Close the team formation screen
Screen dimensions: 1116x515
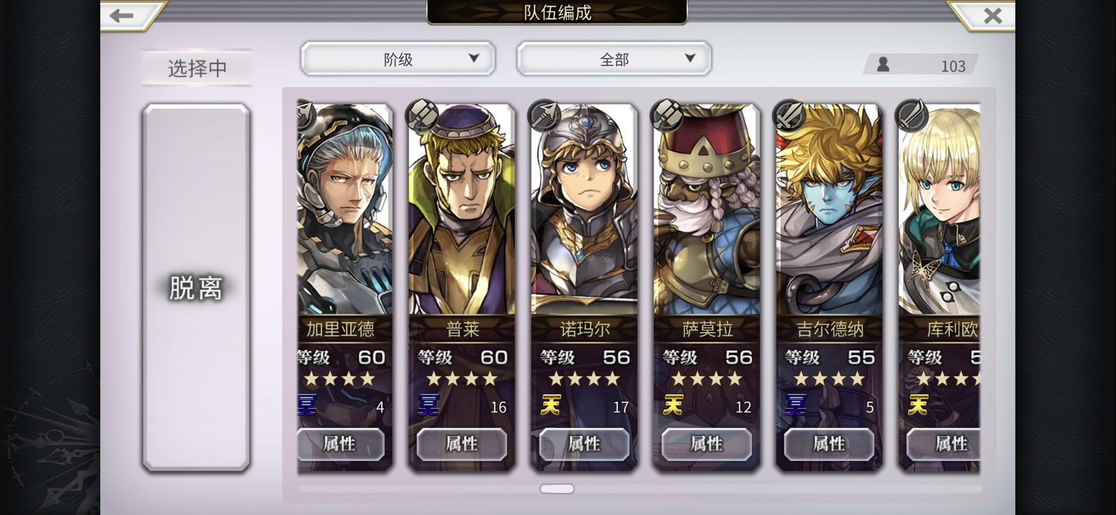992,15
